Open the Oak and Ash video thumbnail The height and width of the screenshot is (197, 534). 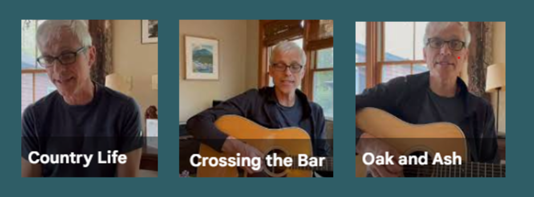point(430,99)
